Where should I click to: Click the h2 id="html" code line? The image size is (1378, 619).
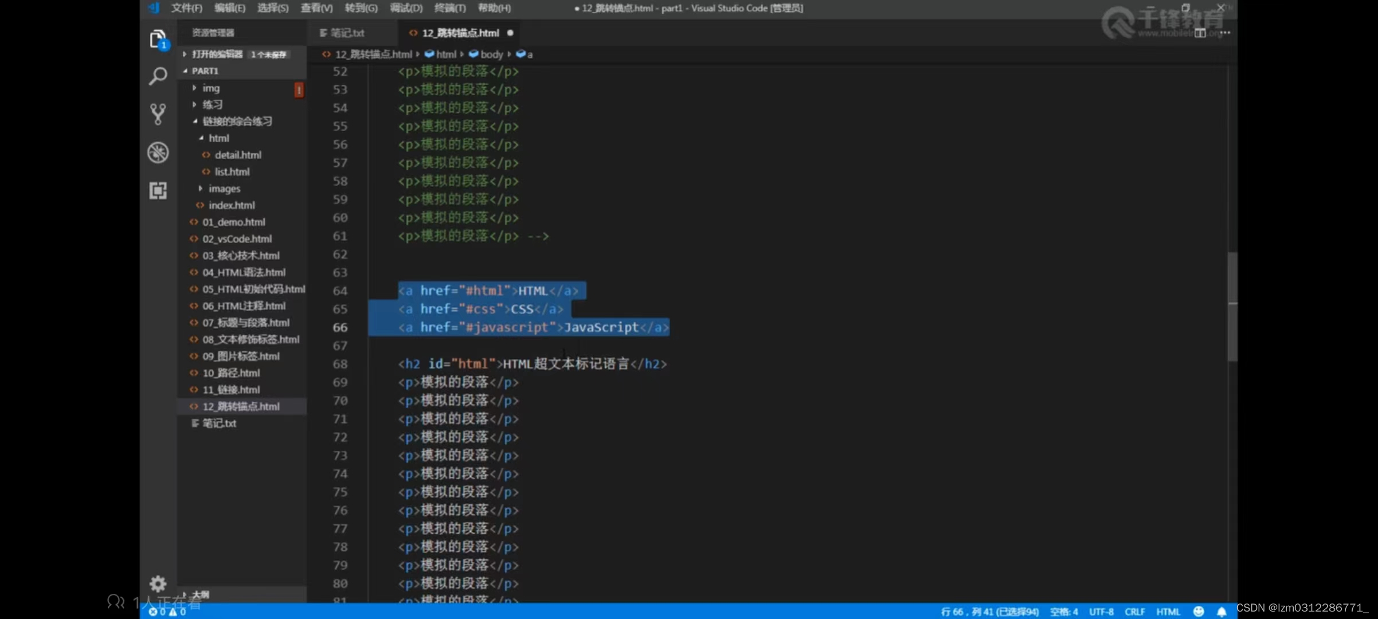(x=533, y=364)
